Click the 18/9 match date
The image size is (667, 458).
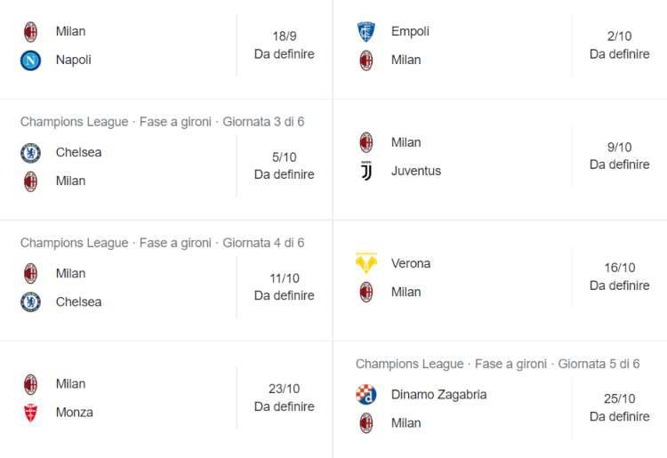pos(285,37)
